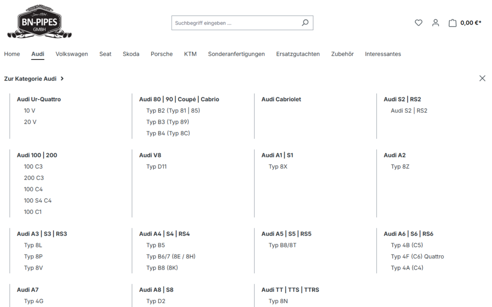Open the Interessantes menu item
Viewport: 492px width, 307px height.
click(x=383, y=54)
